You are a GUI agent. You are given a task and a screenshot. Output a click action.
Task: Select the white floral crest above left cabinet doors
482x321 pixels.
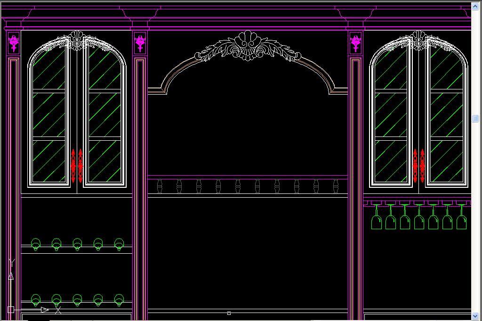click(77, 41)
